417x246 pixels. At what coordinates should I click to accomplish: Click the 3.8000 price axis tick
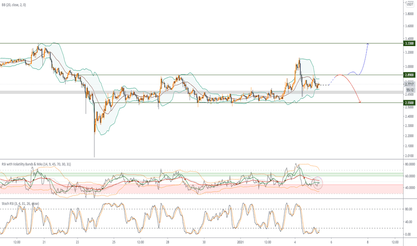[x=409, y=14]
